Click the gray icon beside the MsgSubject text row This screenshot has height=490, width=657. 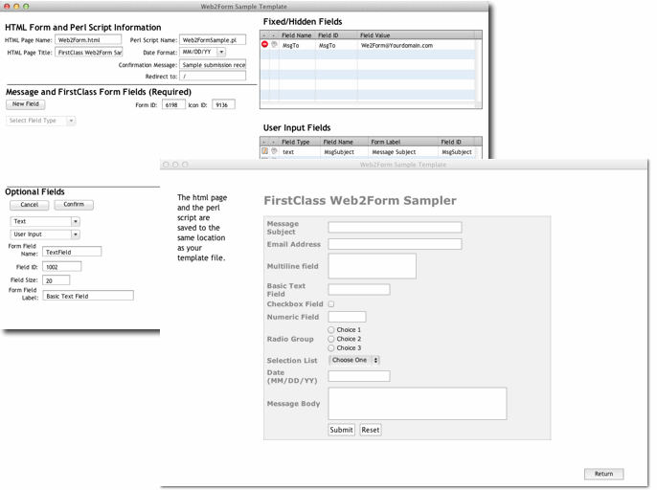point(275,151)
